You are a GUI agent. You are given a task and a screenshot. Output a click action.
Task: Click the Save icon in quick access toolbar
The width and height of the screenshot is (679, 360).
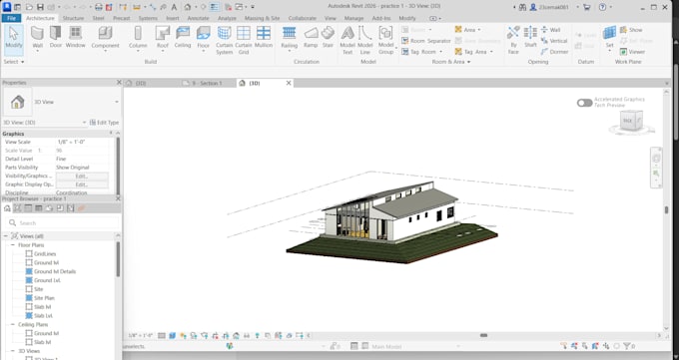tap(40, 7)
